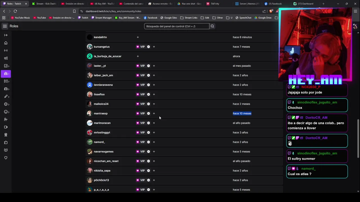Remove VIP role from p0ch0clo13
Image resolution: width=360 pixels, height=202 pixels.
pyautogui.click(x=148, y=180)
